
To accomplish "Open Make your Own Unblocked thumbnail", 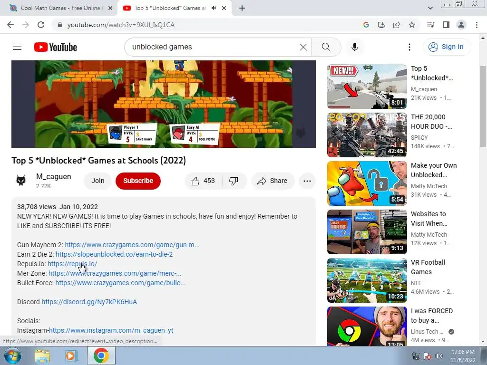I will pyautogui.click(x=367, y=183).
